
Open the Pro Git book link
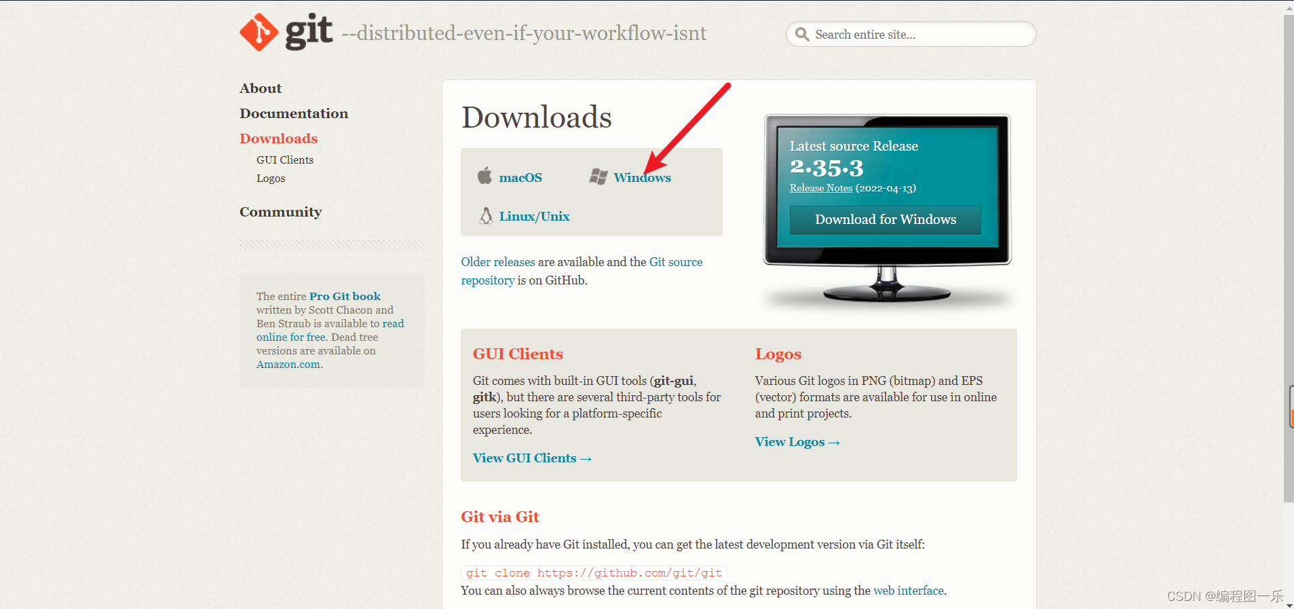(345, 296)
